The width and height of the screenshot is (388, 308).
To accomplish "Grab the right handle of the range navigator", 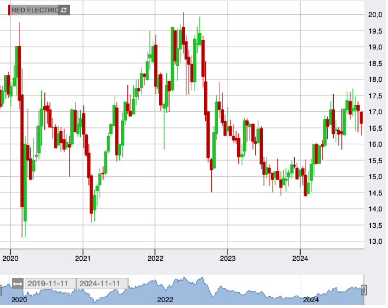I will tap(364, 290).
